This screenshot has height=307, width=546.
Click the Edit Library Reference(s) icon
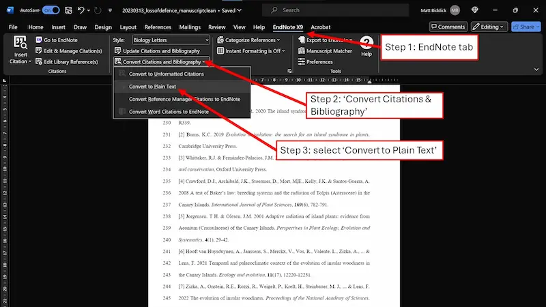coord(39,61)
